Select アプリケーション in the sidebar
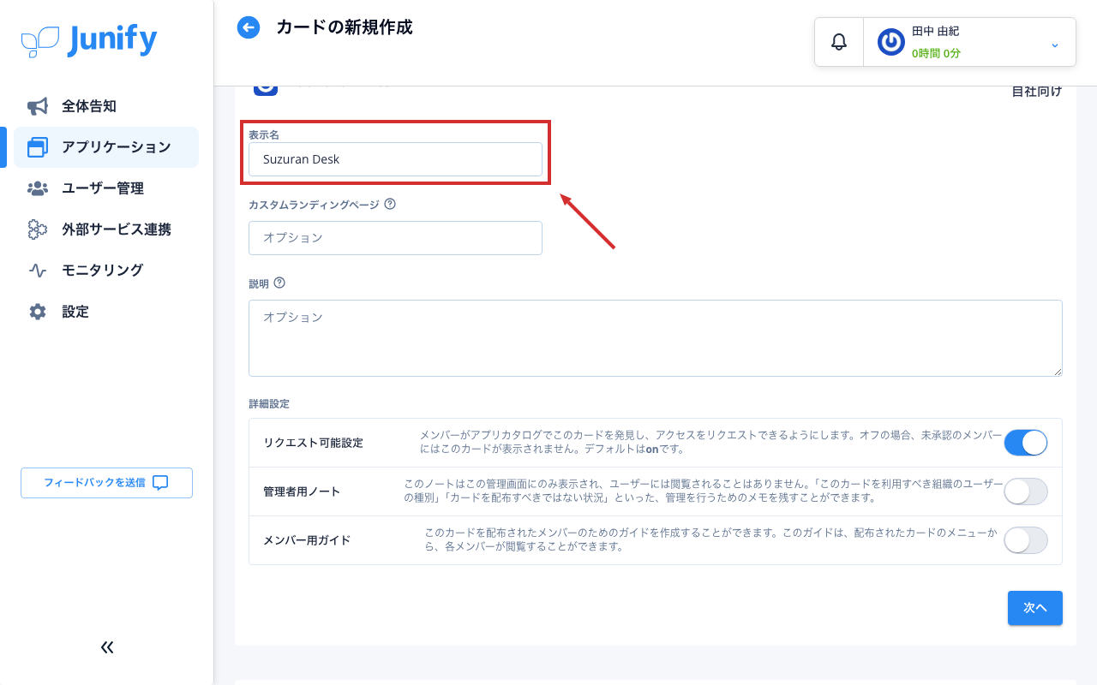 click(106, 147)
